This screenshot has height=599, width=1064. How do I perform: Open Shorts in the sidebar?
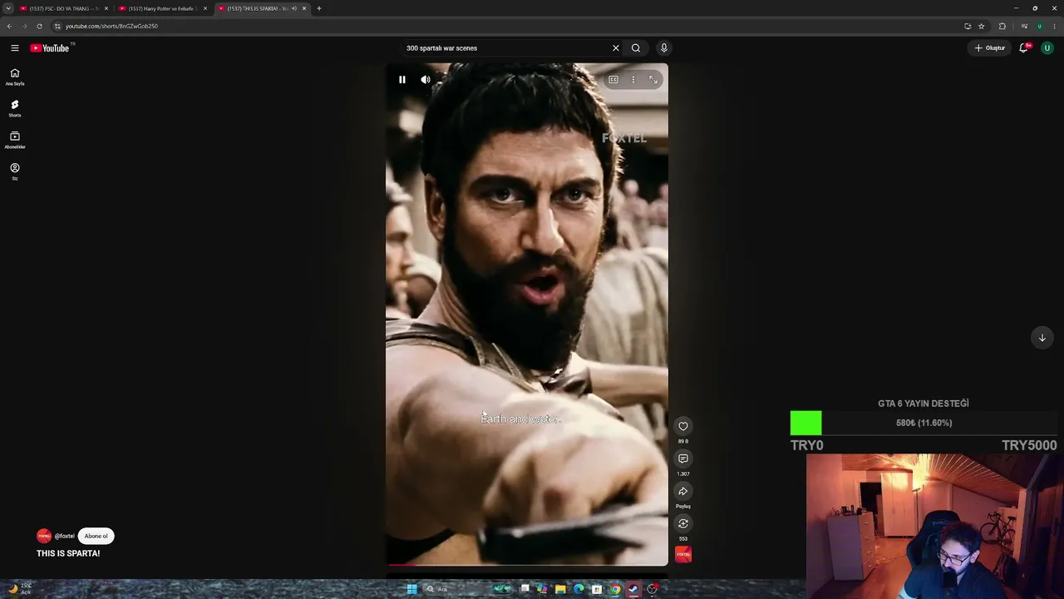tap(15, 108)
